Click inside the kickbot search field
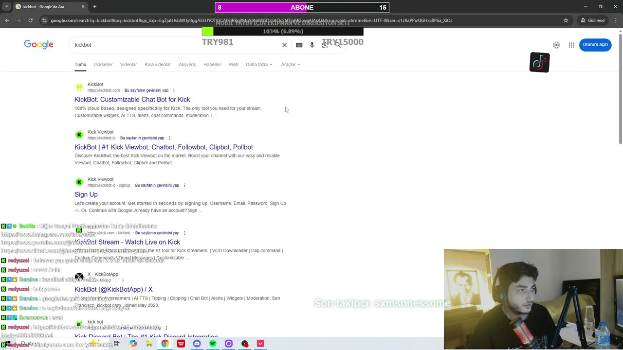The image size is (623, 350). [x=175, y=45]
